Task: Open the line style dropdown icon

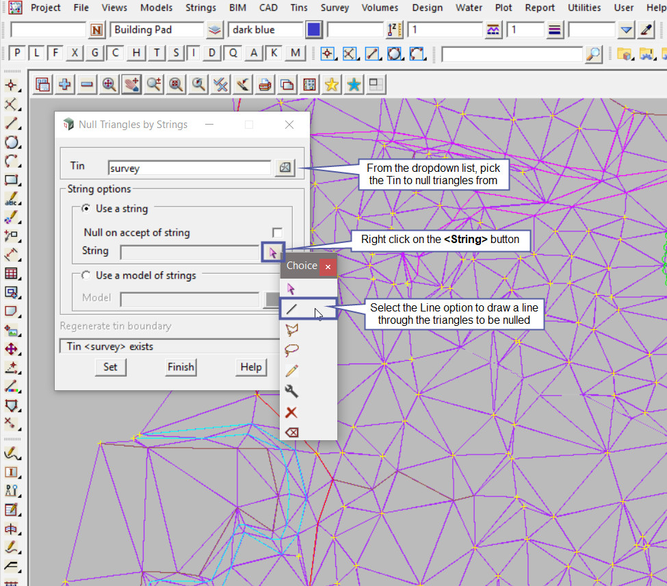Action: click(x=554, y=30)
